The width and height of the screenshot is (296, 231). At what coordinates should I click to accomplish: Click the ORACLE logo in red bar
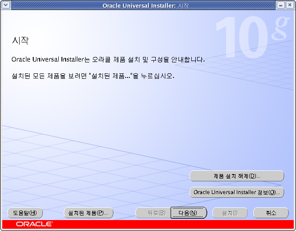(34, 224)
